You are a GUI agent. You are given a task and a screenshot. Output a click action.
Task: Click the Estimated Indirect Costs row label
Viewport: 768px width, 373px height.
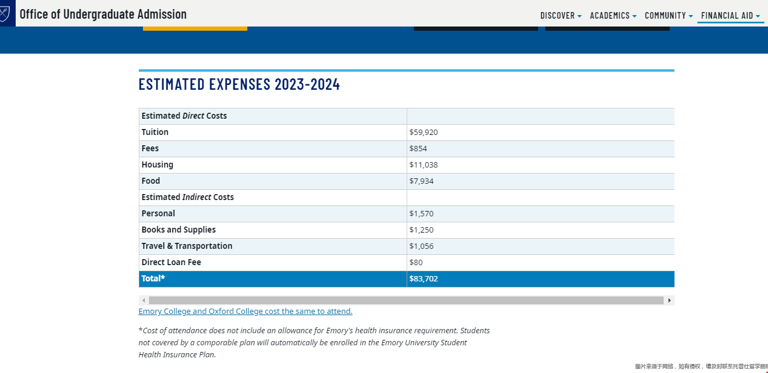[x=188, y=197]
